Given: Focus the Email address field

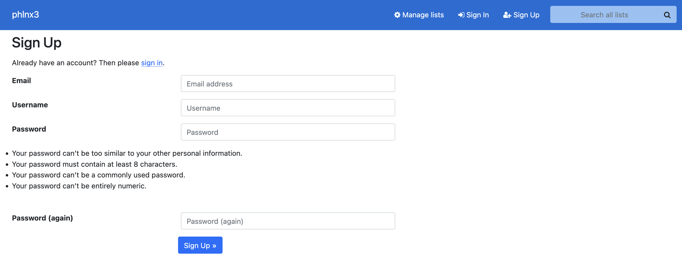Looking at the screenshot, I should pos(288,84).
